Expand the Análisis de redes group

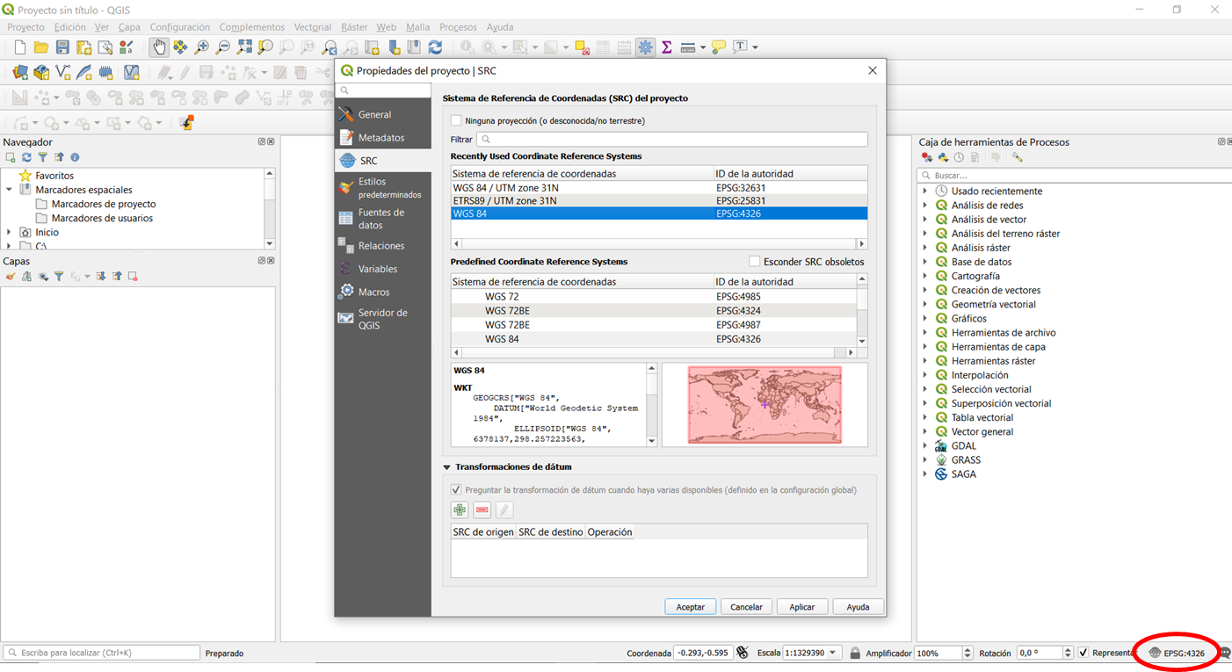click(x=925, y=206)
